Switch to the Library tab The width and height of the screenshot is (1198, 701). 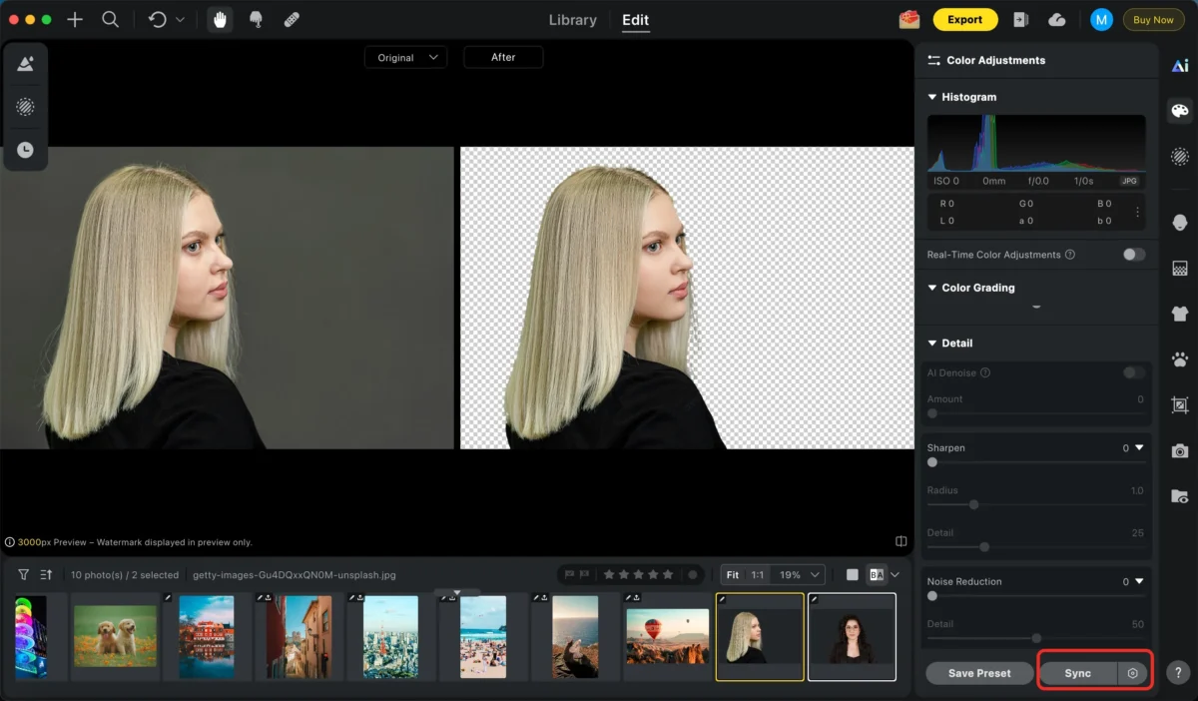pos(572,20)
